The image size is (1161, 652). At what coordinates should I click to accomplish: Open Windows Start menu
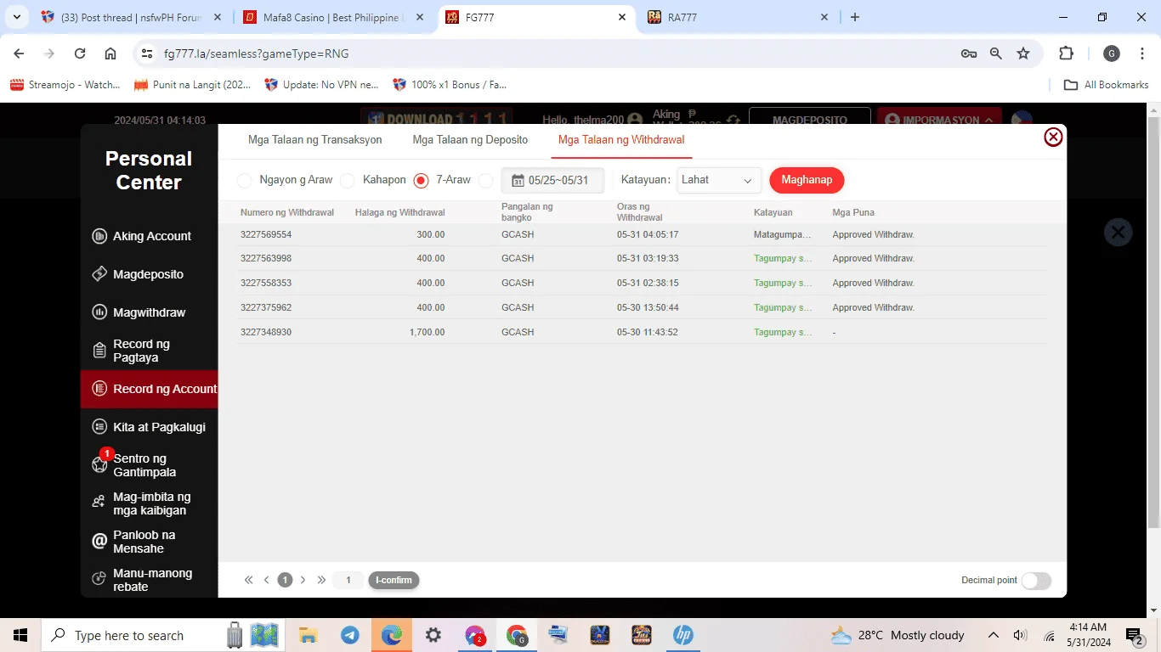pos(20,635)
